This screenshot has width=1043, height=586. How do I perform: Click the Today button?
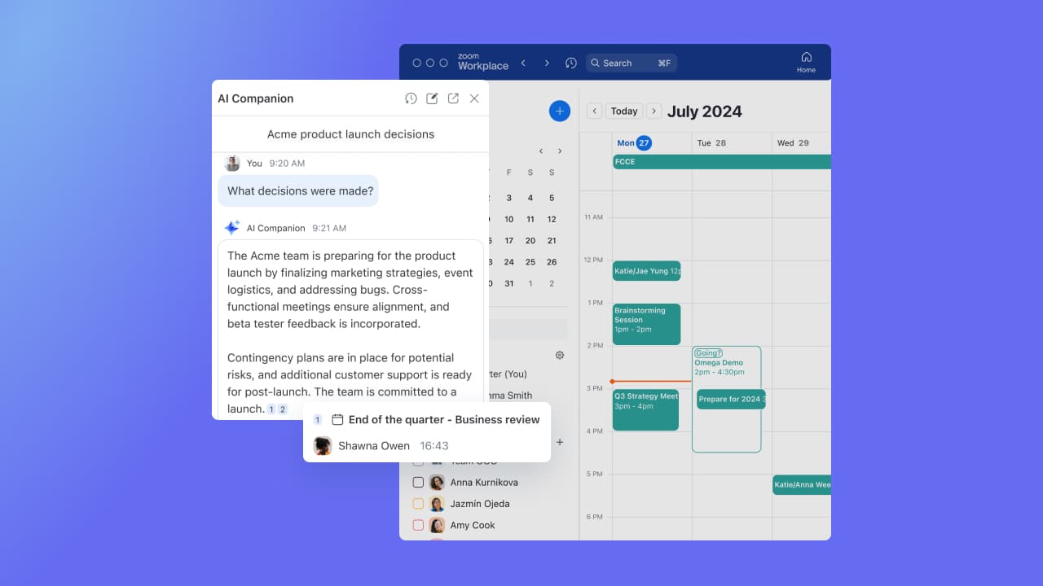coord(624,112)
